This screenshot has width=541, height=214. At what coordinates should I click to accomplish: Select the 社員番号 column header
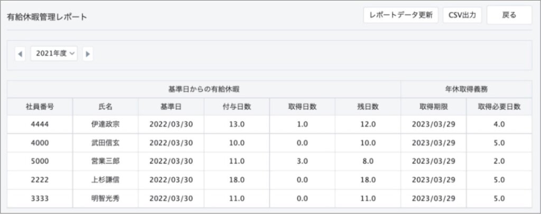tap(40, 106)
